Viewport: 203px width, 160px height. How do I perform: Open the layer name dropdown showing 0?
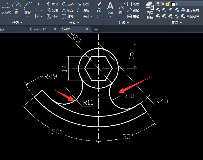pyautogui.click(x=179, y=4)
